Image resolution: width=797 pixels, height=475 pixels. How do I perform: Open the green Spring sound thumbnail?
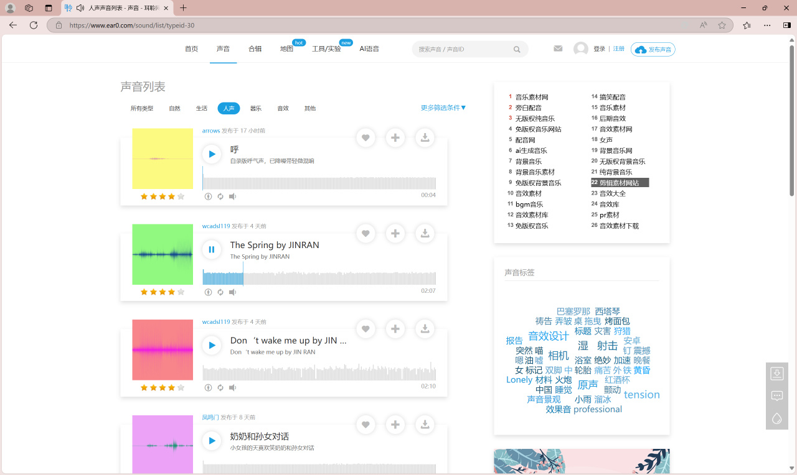point(163,254)
